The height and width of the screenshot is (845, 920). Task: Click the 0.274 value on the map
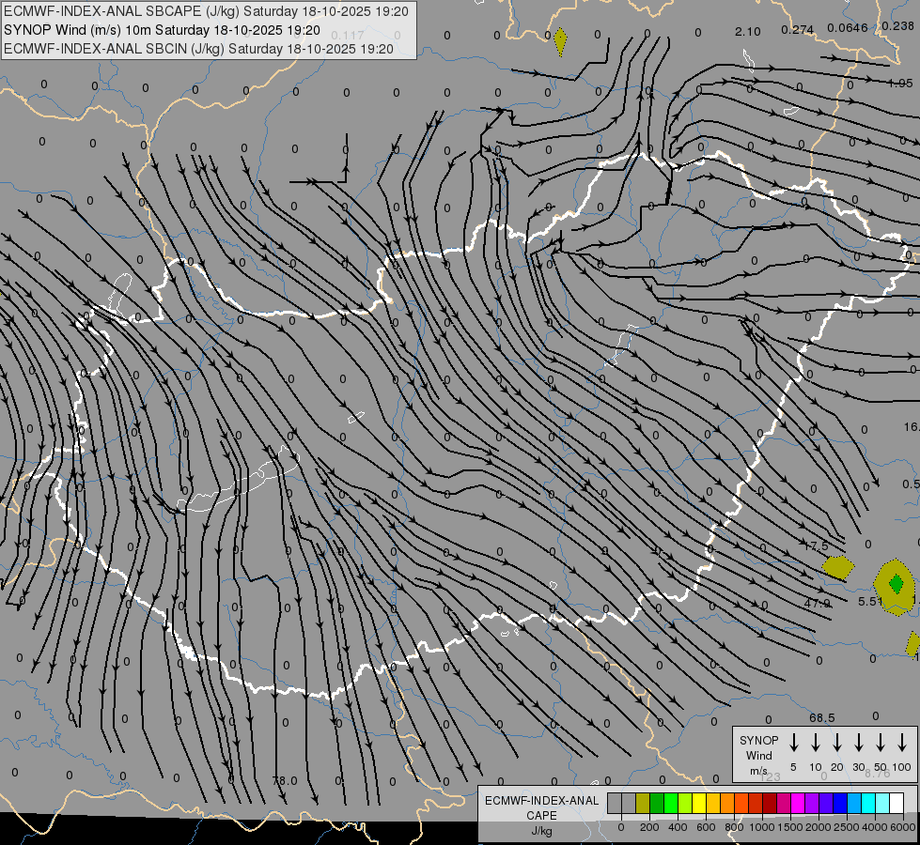coord(798,29)
